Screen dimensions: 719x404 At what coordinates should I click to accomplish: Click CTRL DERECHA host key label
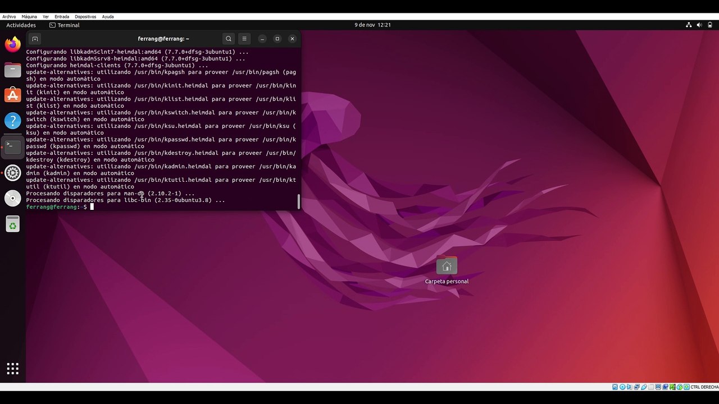pyautogui.click(x=704, y=387)
